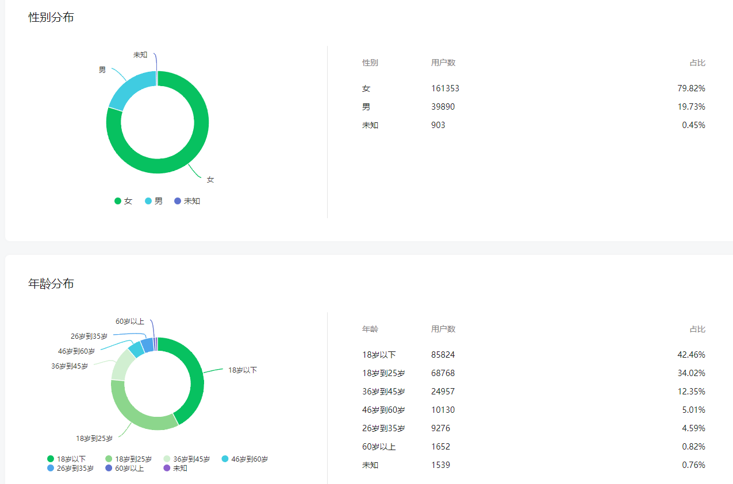
Task: Select the user count 161353
Action: (x=445, y=88)
